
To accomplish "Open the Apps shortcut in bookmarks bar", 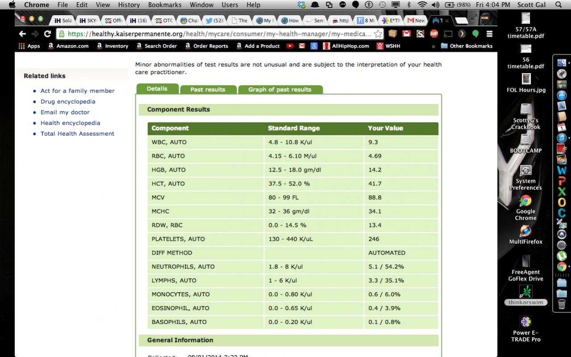I will [x=29, y=46].
